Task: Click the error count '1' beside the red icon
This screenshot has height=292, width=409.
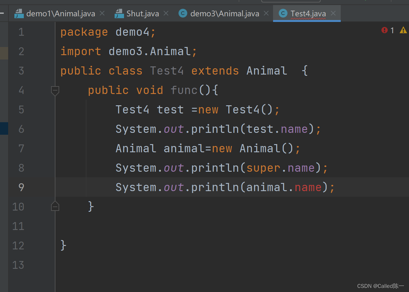Action: pos(392,30)
